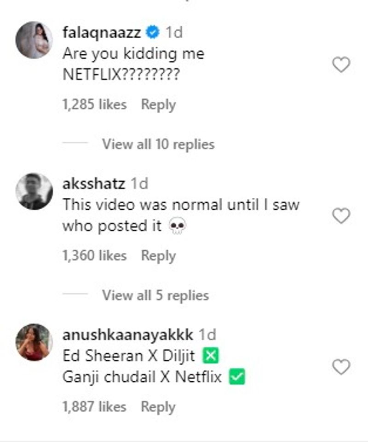View 1,285 likes on the falaqnaazz comment
This screenshot has height=442, width=368.
(x=94, y=105)
